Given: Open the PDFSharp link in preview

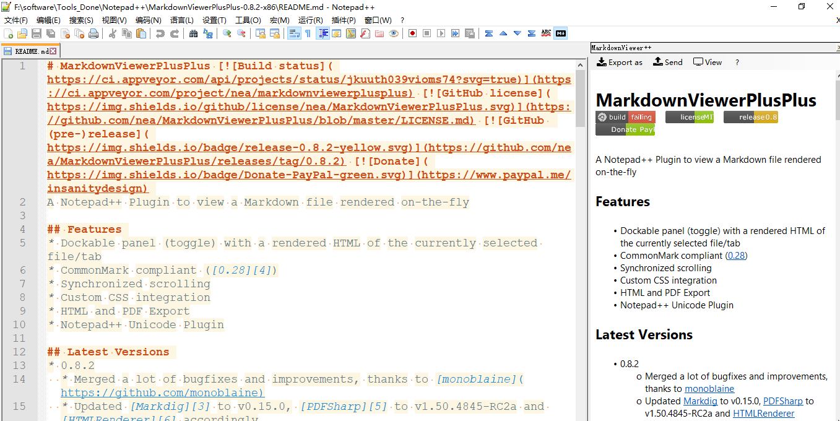Looking at the screenshot, I should [782, 401].
